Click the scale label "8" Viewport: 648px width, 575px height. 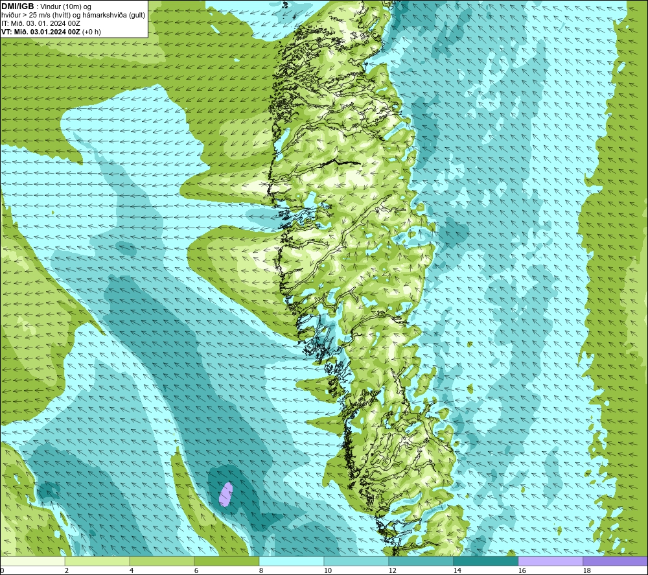click(x=261, y=571)
